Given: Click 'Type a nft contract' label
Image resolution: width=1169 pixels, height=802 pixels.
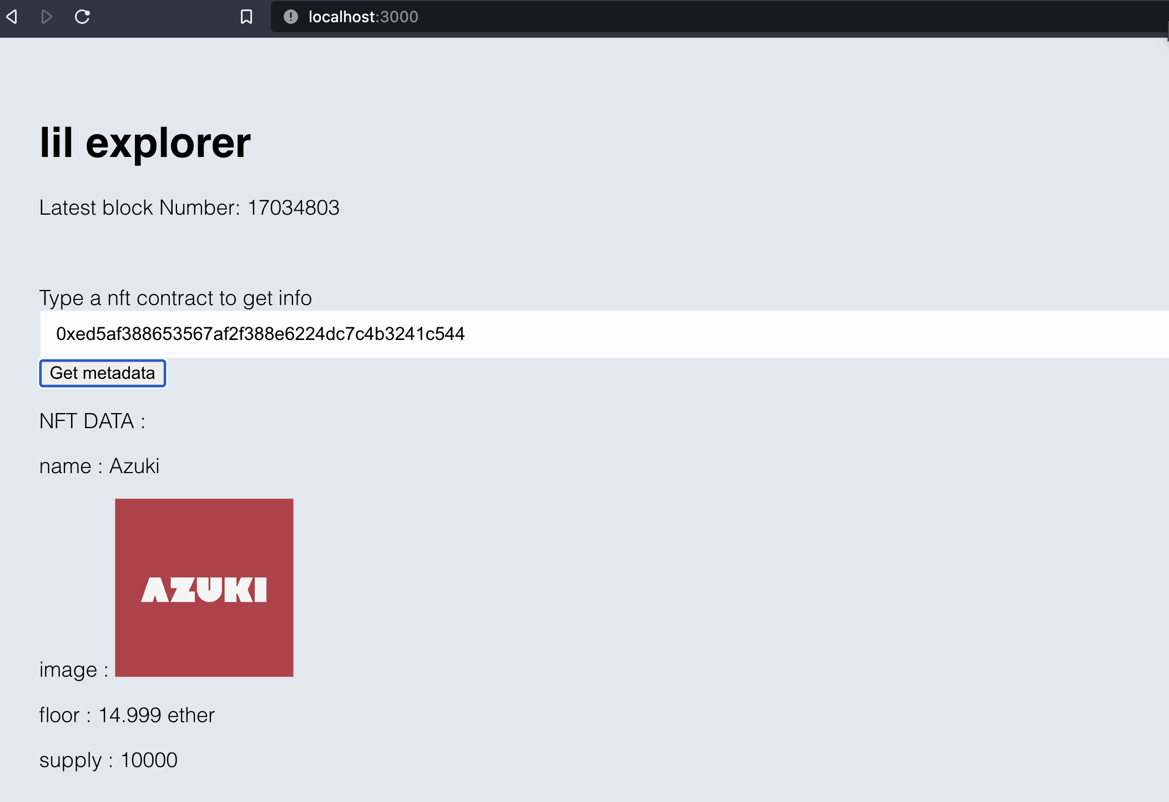Looking at the screenshot, I should coord(175,298).
